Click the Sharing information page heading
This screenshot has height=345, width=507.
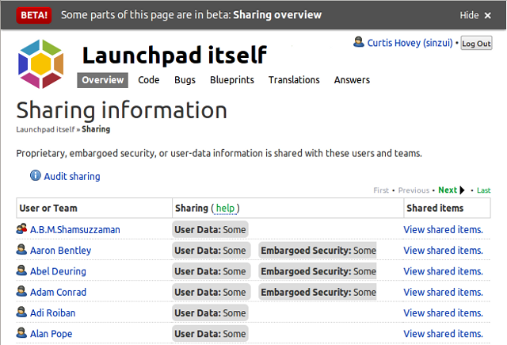[x=121, y=110]
